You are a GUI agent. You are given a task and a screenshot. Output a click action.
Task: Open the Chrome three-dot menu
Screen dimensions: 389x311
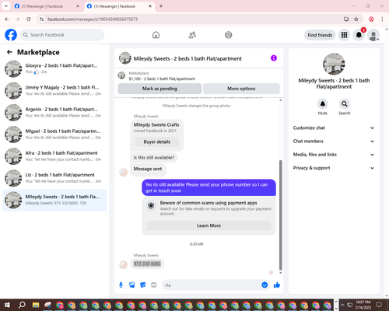click(x=382, y=19)
